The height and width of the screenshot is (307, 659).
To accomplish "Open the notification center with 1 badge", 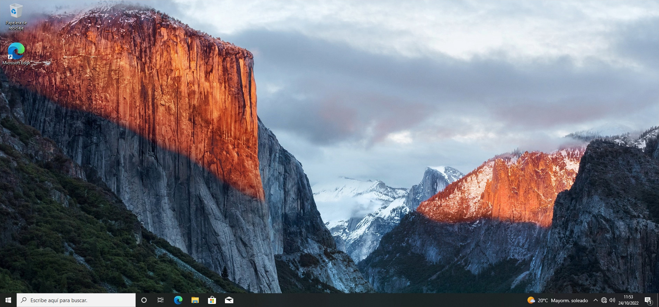I will tap(648, 300).
